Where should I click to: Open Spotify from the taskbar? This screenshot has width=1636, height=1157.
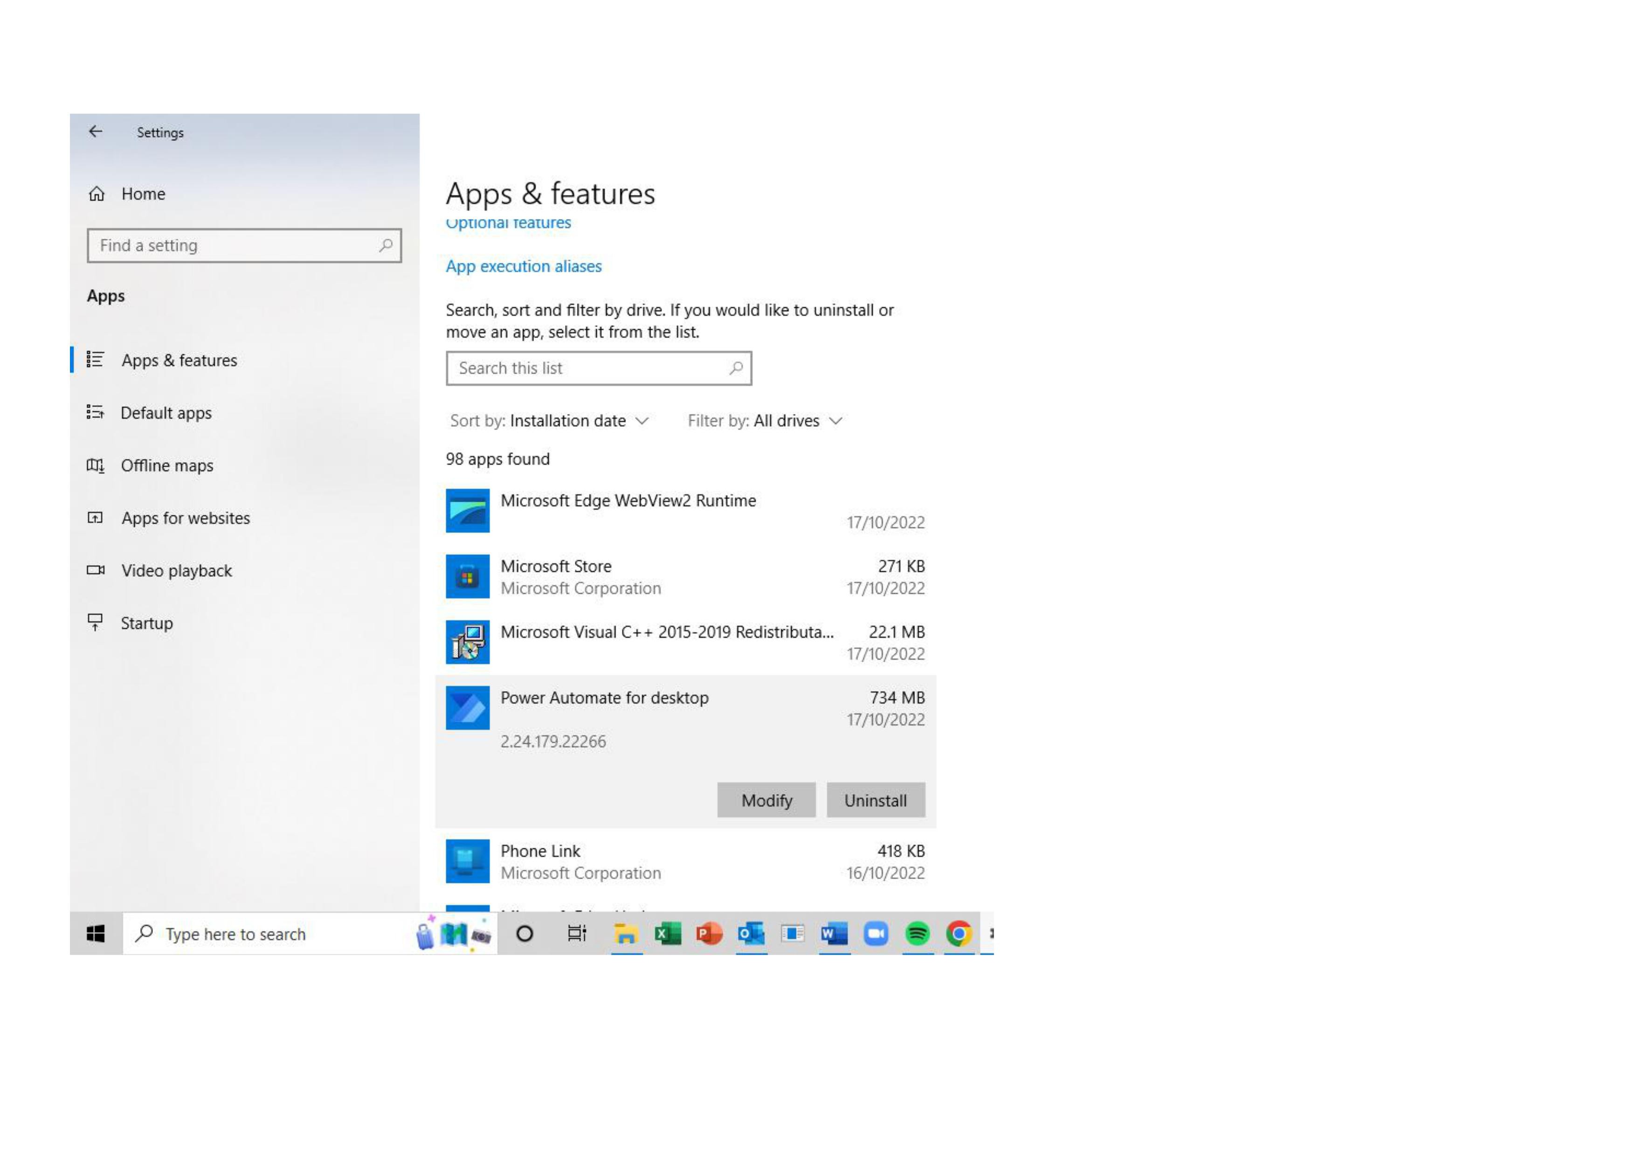917,933
